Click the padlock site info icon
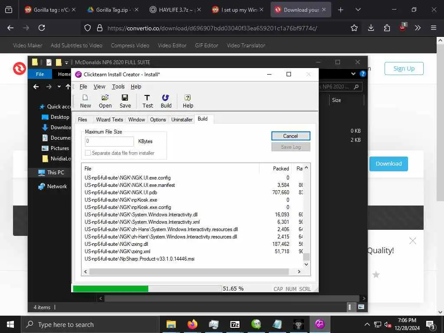This screenshot has height=333, width=444. pos(99,28)
